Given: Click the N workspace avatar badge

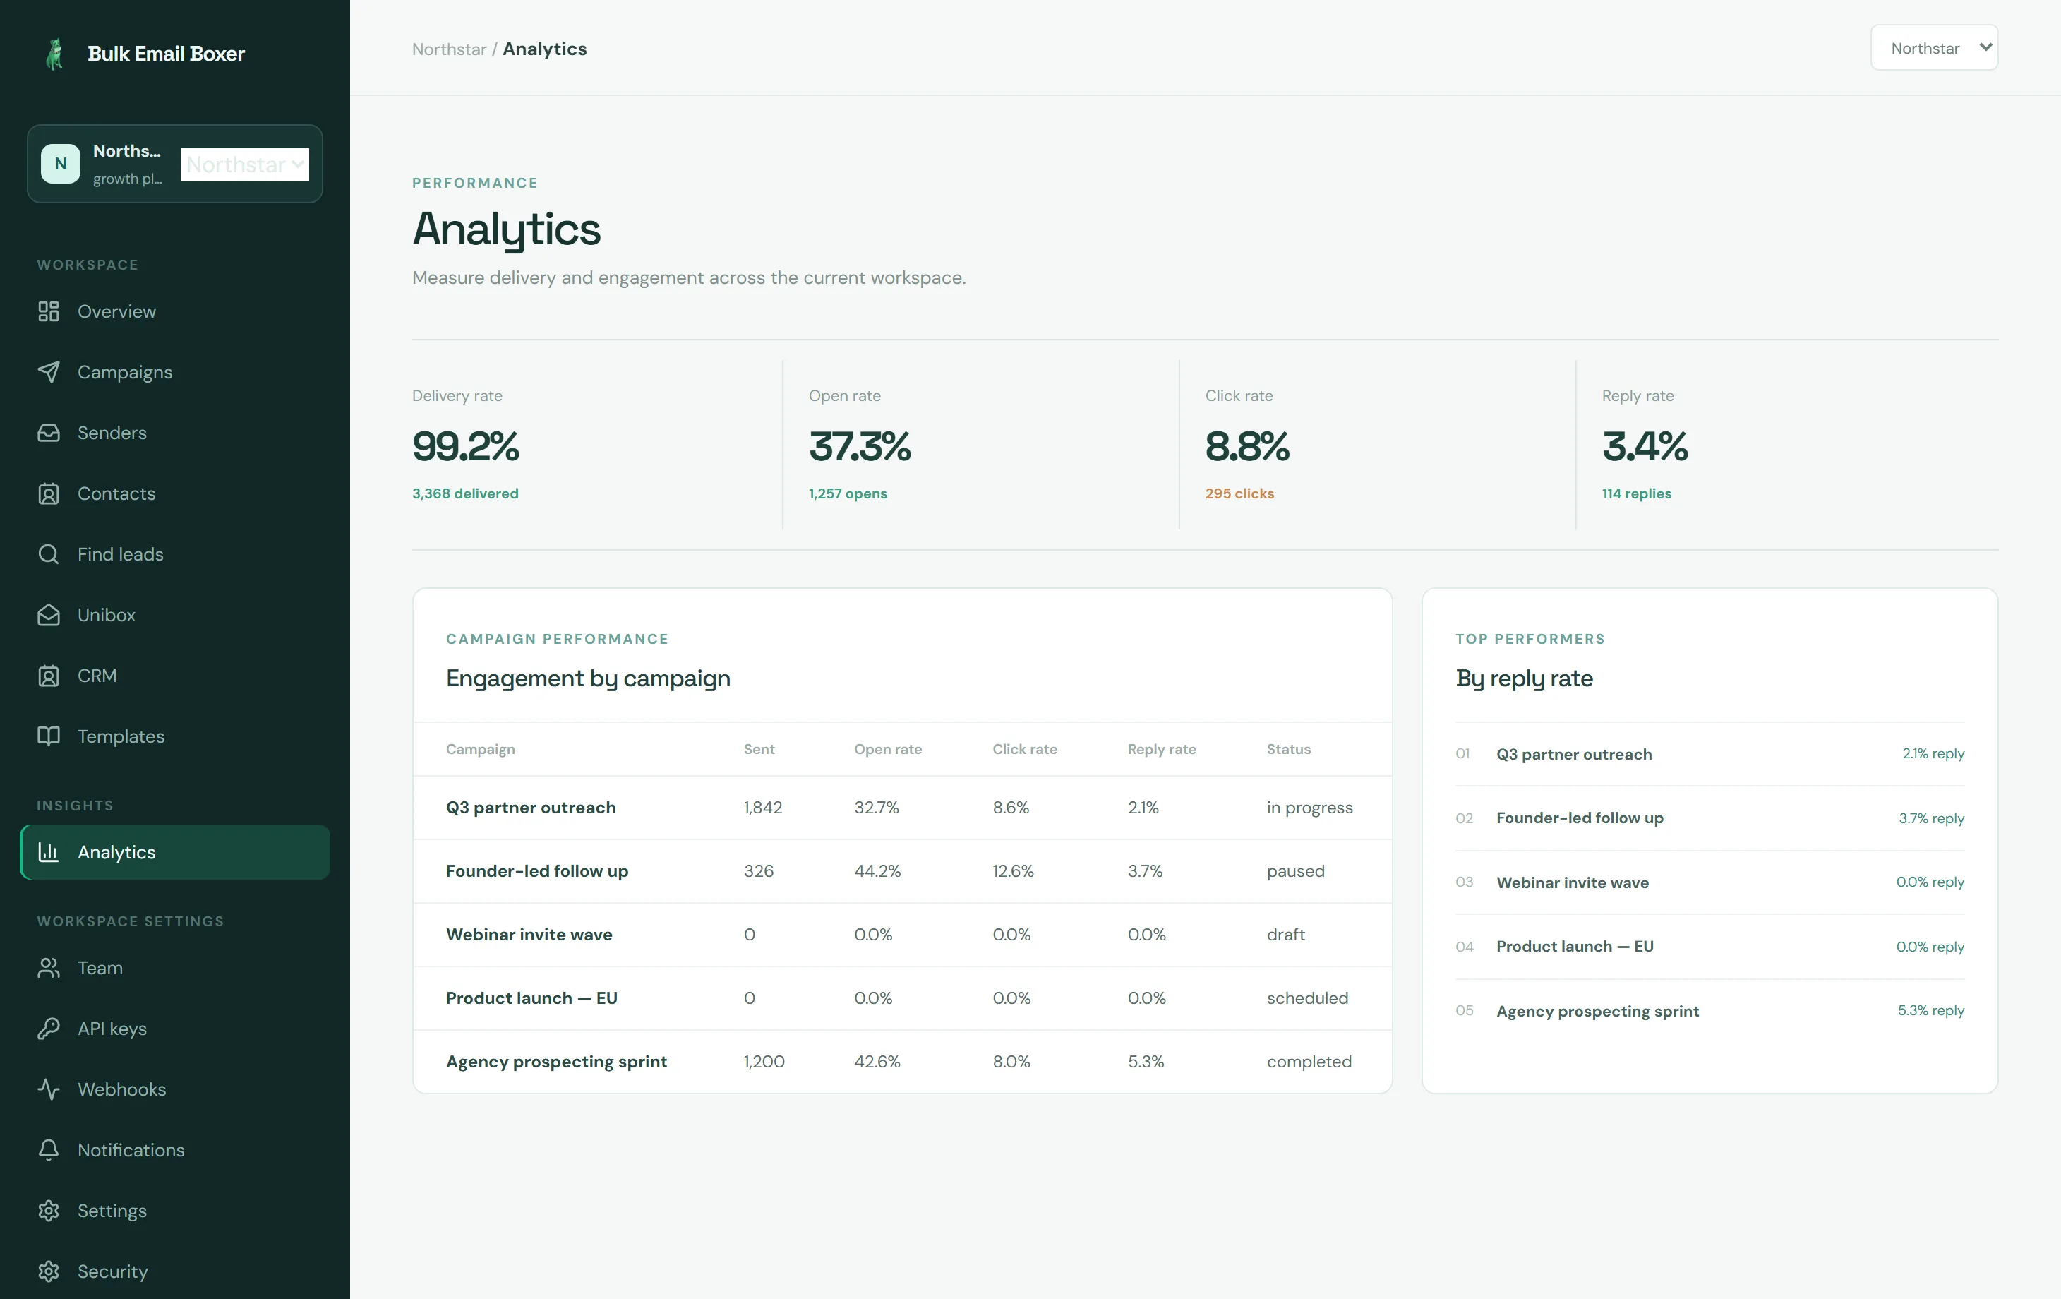Looking at the screenshot, I should [61, 164].
